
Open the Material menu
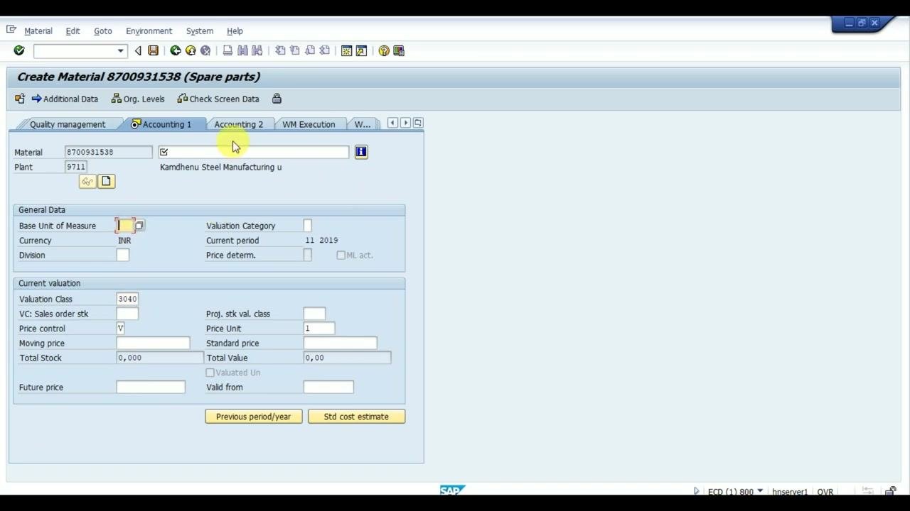tap(38, 31)
